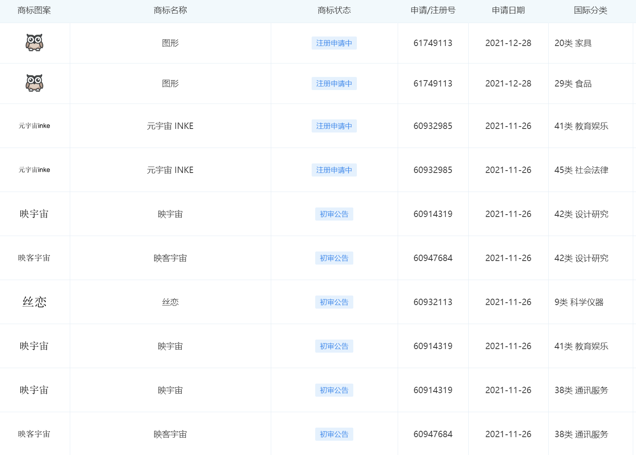Click 映宇宙 trademark image in 41类 教育娱乐 row
Viewport: 636px width, 455px height.
coord(34,346)
